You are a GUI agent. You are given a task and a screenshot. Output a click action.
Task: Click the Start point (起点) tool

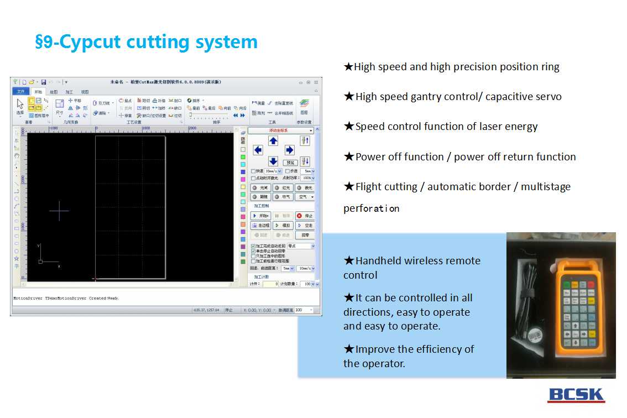coord(125,101)
